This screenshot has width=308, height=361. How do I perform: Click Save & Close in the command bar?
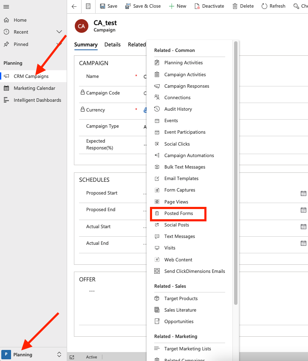tap(143, 6)
